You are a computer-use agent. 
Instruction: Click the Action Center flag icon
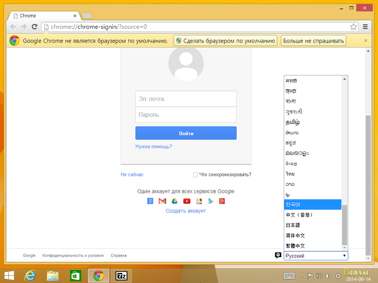[x=310, y=276]
